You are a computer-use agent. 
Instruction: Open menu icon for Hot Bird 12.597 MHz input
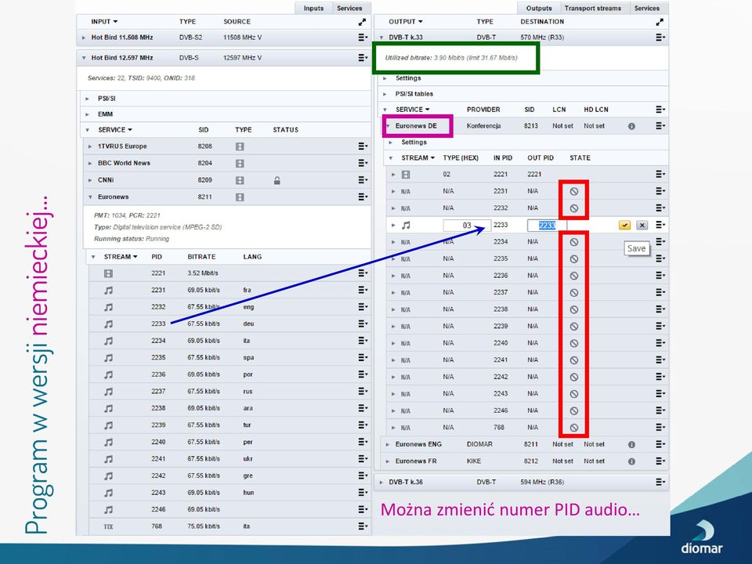coord(363,57)
